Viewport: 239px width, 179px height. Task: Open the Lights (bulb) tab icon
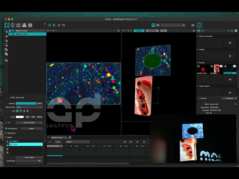[x=13, y=25]
